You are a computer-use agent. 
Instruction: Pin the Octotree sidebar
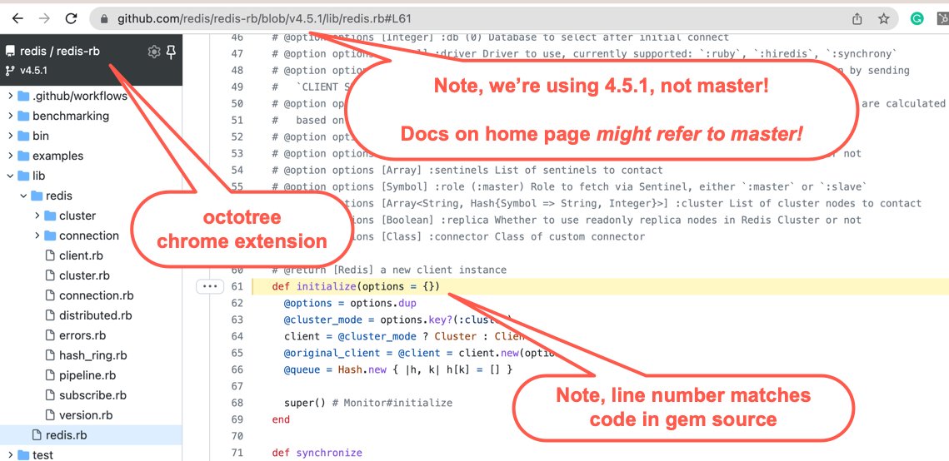(x=172, y=52)
